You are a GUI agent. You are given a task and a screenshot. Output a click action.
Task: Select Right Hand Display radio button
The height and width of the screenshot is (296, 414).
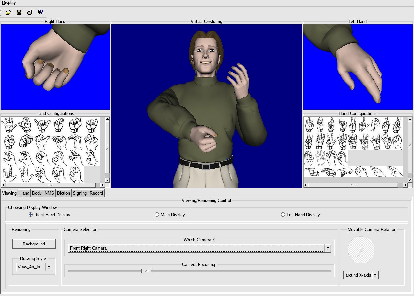31,215
